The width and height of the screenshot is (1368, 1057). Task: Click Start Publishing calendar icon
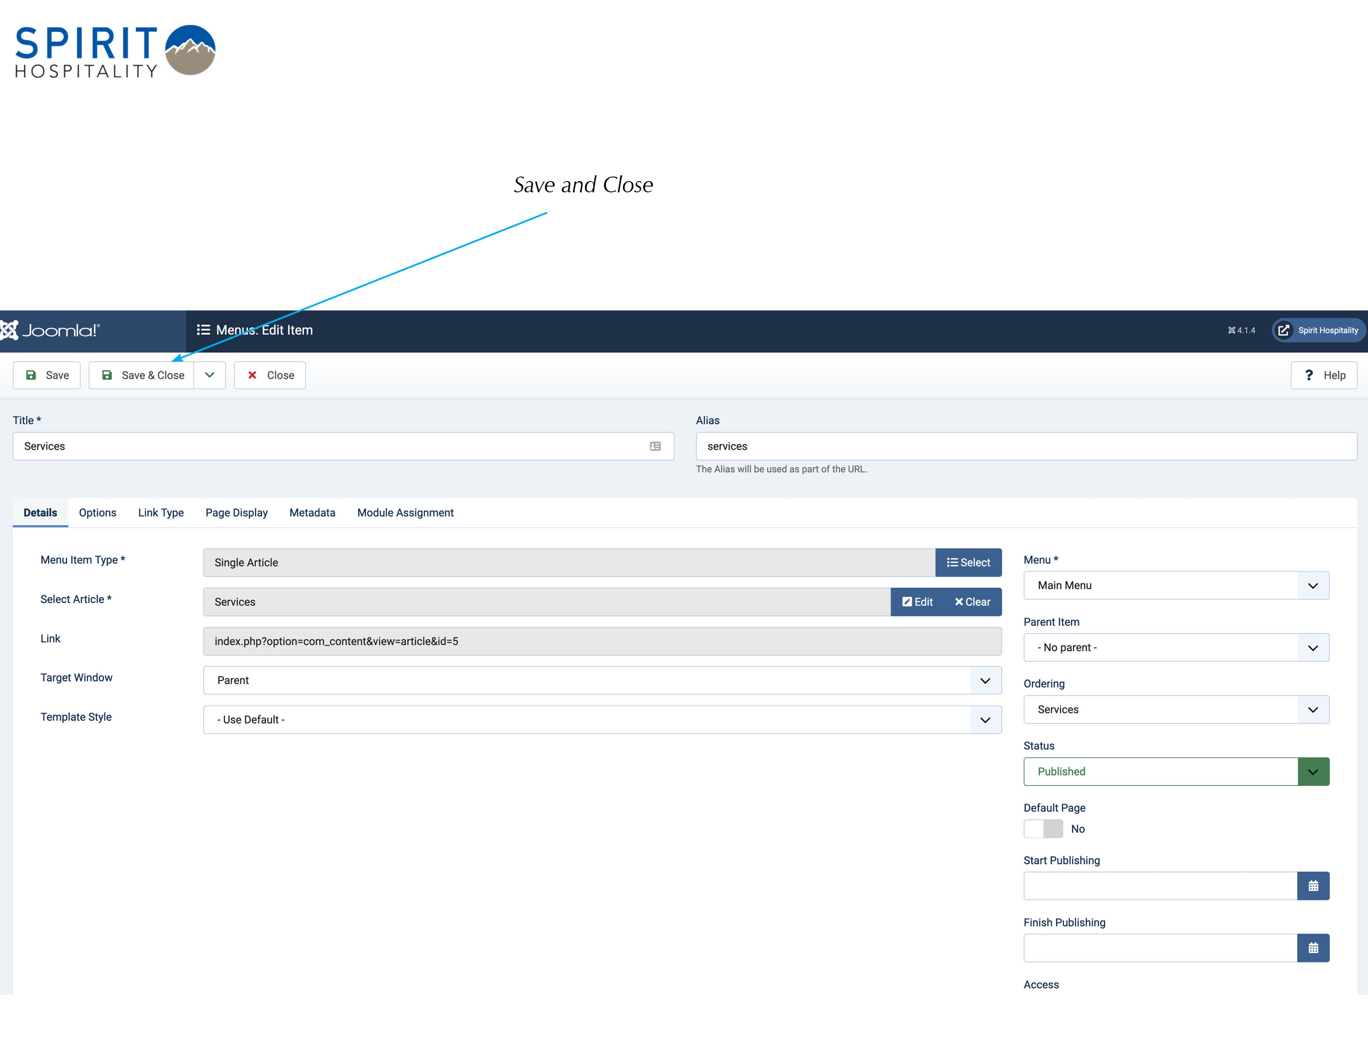click(1313, 886)
